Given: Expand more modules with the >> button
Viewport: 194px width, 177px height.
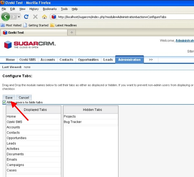Looking at the screenshot, I should click(x=151, y=60).
